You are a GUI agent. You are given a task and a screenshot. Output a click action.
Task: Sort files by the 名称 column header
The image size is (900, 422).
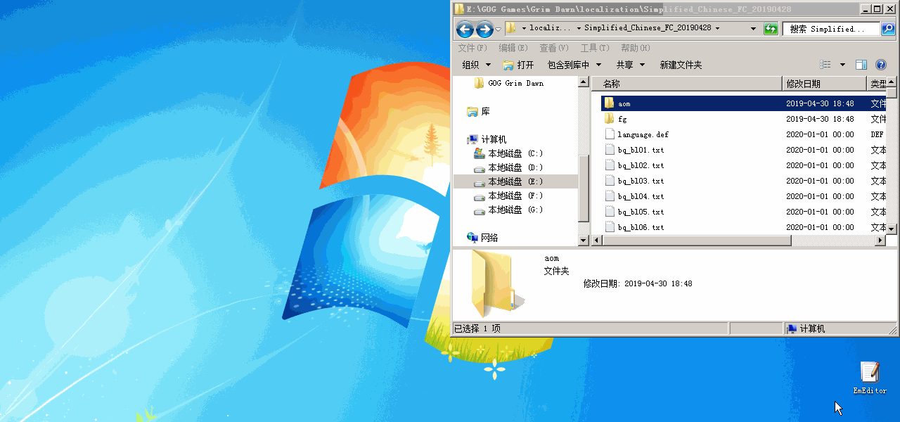(687, 84)
